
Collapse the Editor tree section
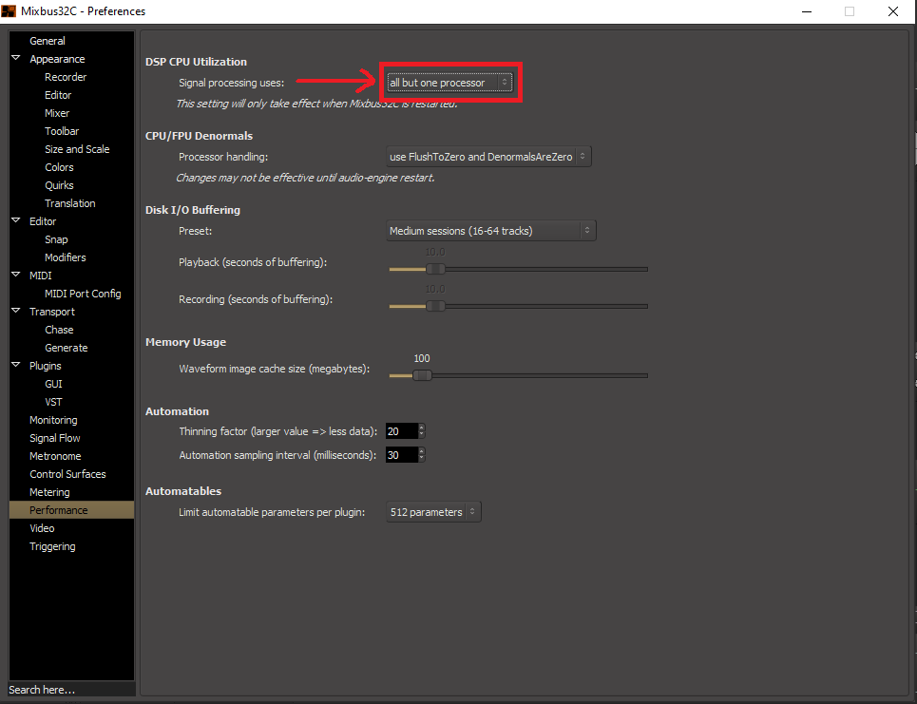pyautogui.click(x=16, y=220)
